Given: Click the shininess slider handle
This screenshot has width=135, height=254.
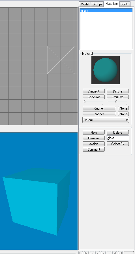Looking at the screenshot, I should click(84, 102).
